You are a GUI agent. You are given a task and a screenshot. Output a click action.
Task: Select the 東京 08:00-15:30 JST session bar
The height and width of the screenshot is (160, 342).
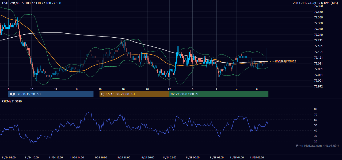tap(51, 94)
